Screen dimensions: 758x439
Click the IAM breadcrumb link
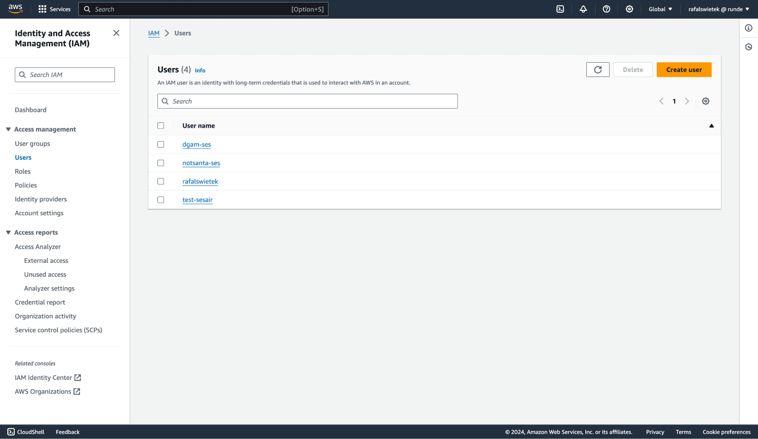click(154, 33)
